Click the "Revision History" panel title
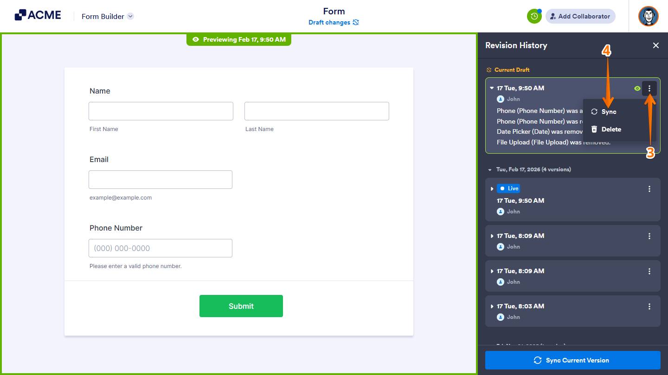This screenshot has height=375, width=668. point(516,45)
